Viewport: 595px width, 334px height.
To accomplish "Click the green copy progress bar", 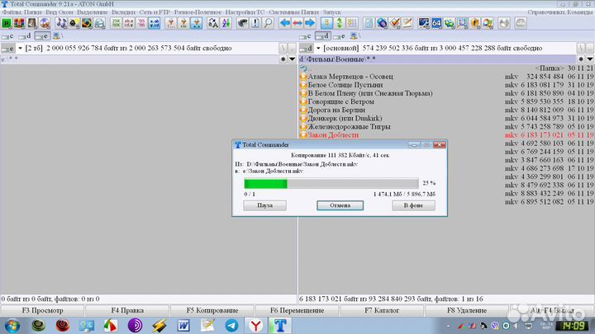I will (x=266, y=183).
